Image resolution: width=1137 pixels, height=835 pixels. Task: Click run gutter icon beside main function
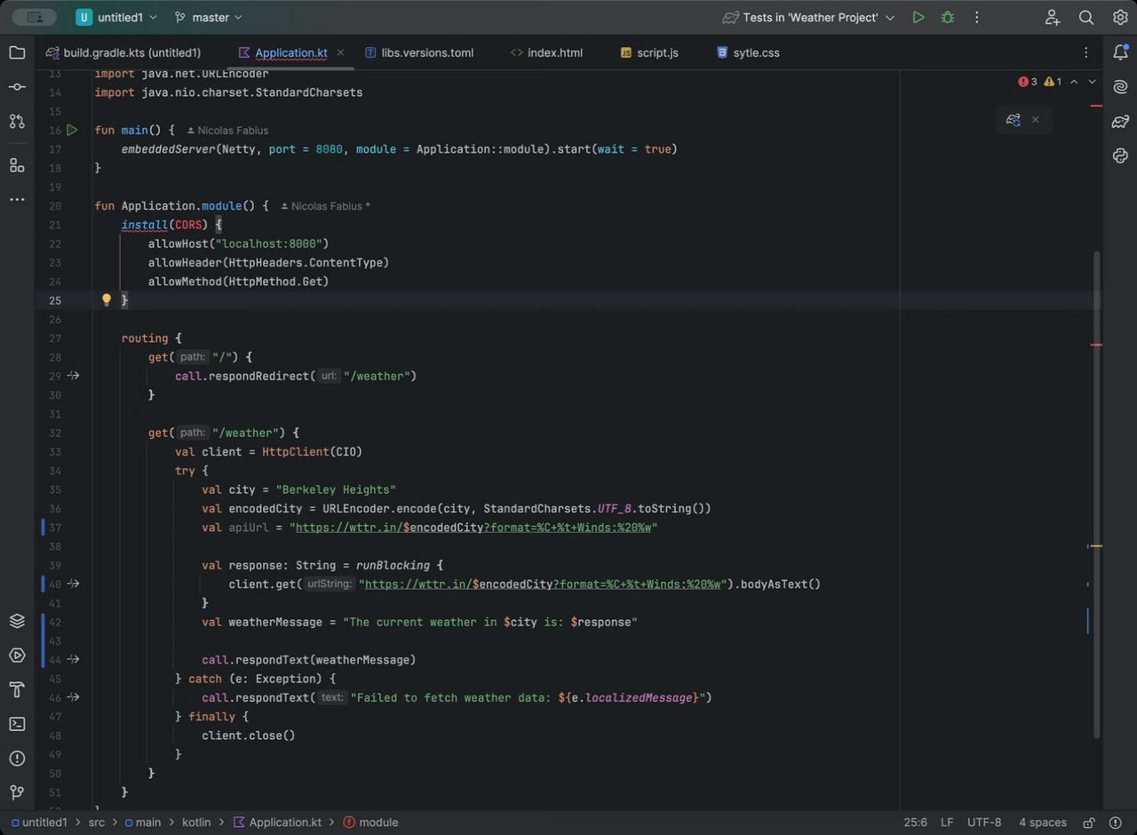coord(73,131)
